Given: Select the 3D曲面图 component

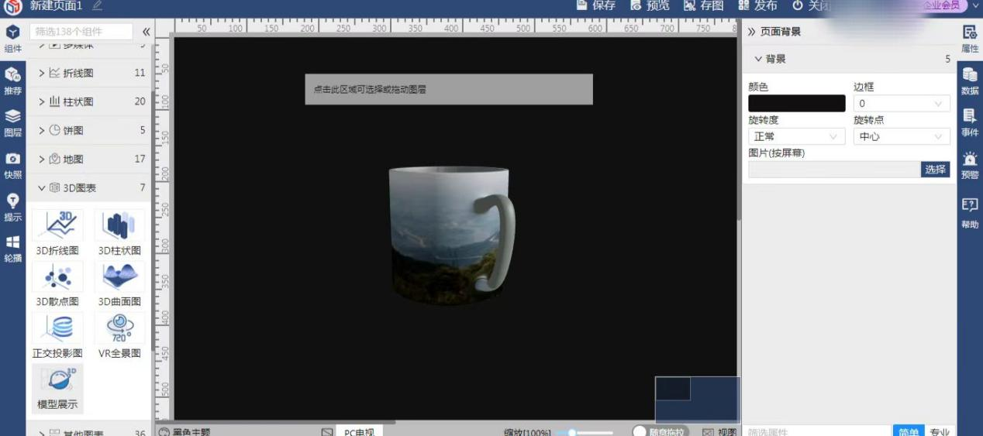Looking at the screenshot, I should click(x=119, y=283).
